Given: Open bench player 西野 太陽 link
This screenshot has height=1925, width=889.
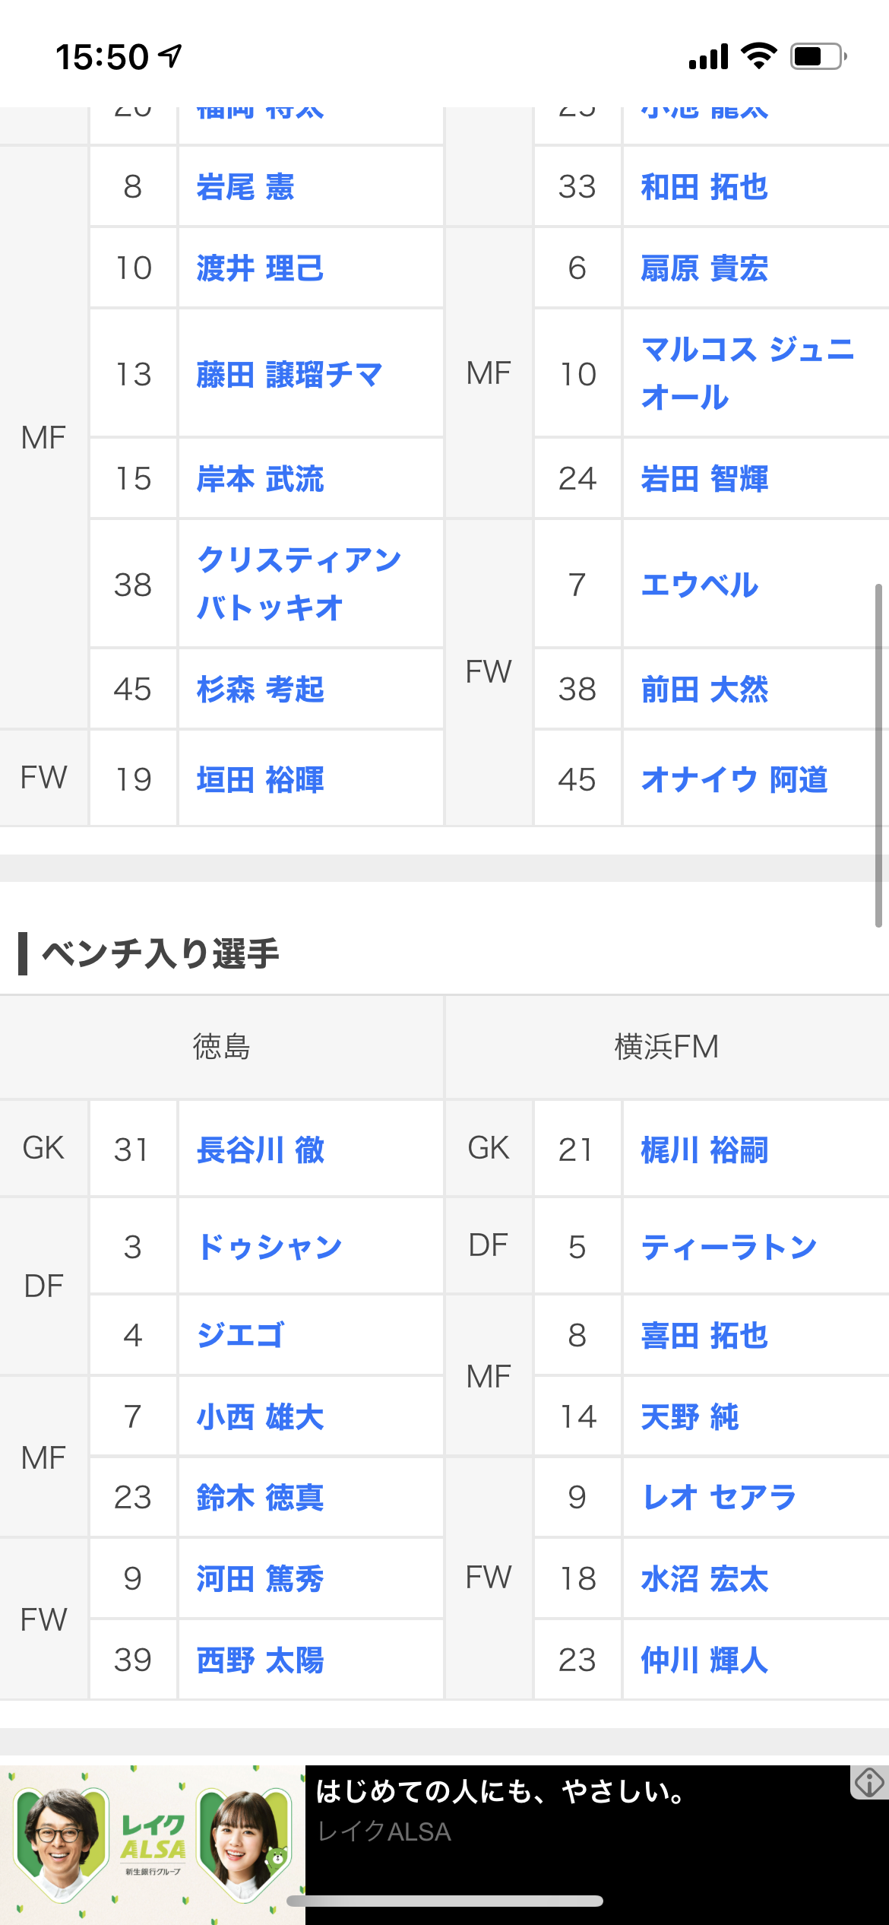Looking at the screenshot, I should click(260, 1660).
